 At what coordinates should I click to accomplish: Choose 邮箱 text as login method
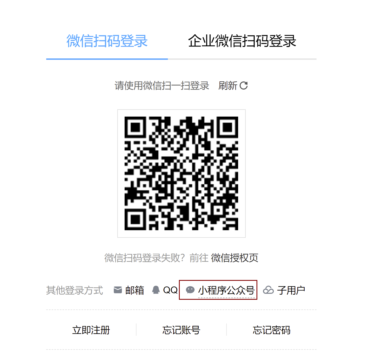point(135,290)
